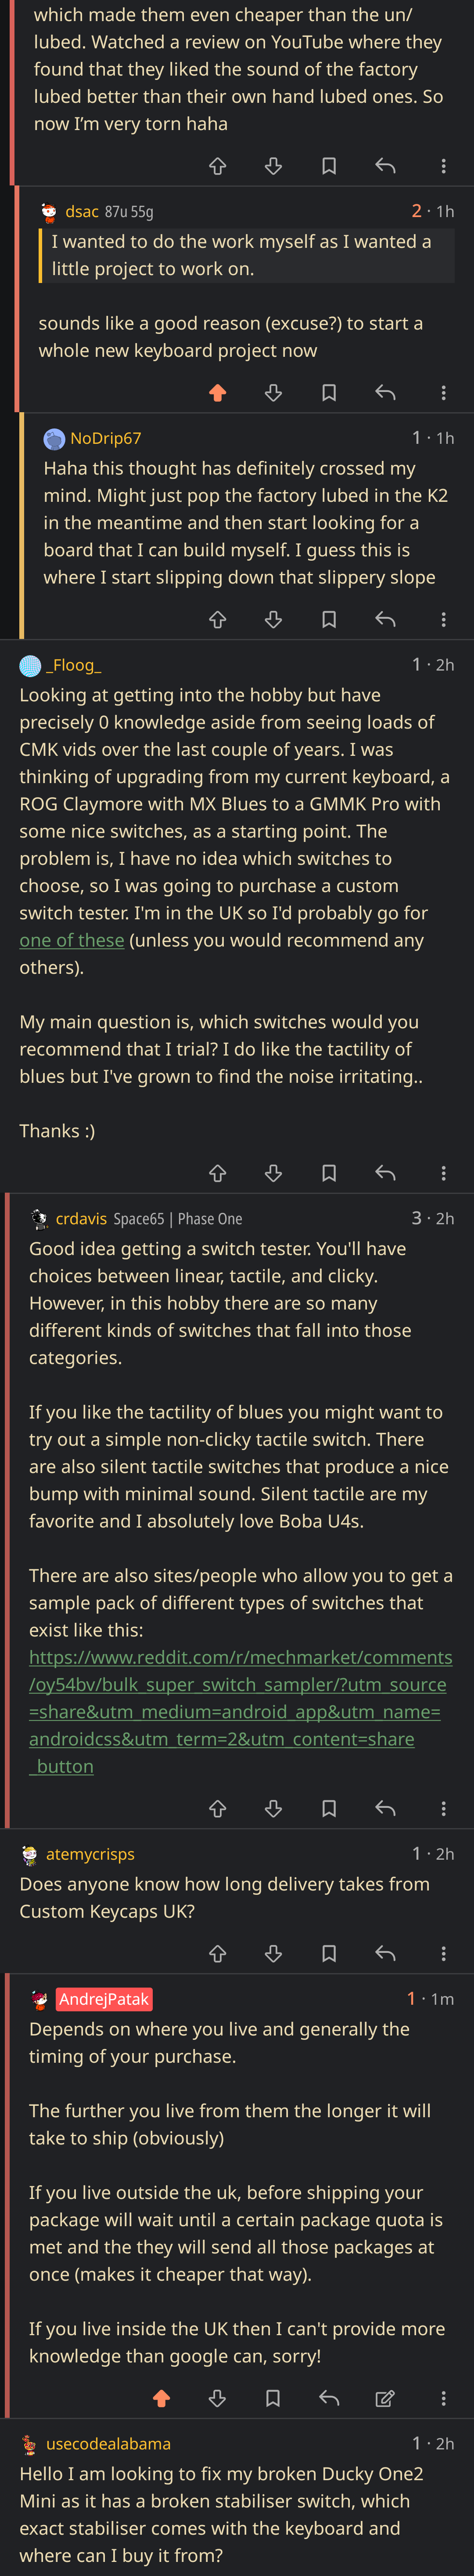Downvote dsac's keyboard project comment
Viewport: 474px width, 2576px height.
pos(273,393)
